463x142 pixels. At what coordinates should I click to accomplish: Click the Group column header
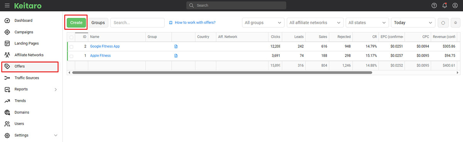[159, 37]
